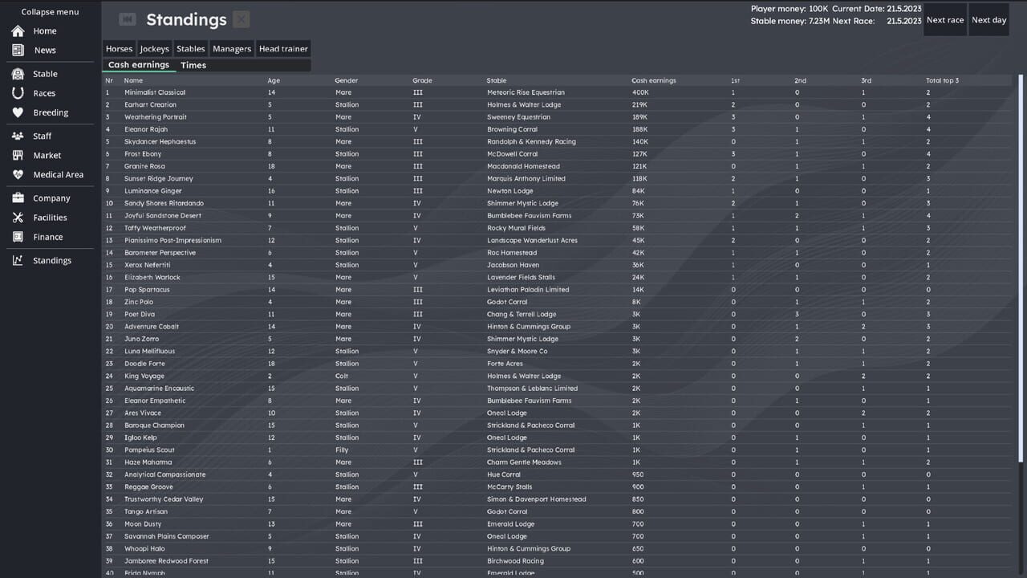Advance to the Next day
This screenshot has width=1027, height=578.
[988, 20]
